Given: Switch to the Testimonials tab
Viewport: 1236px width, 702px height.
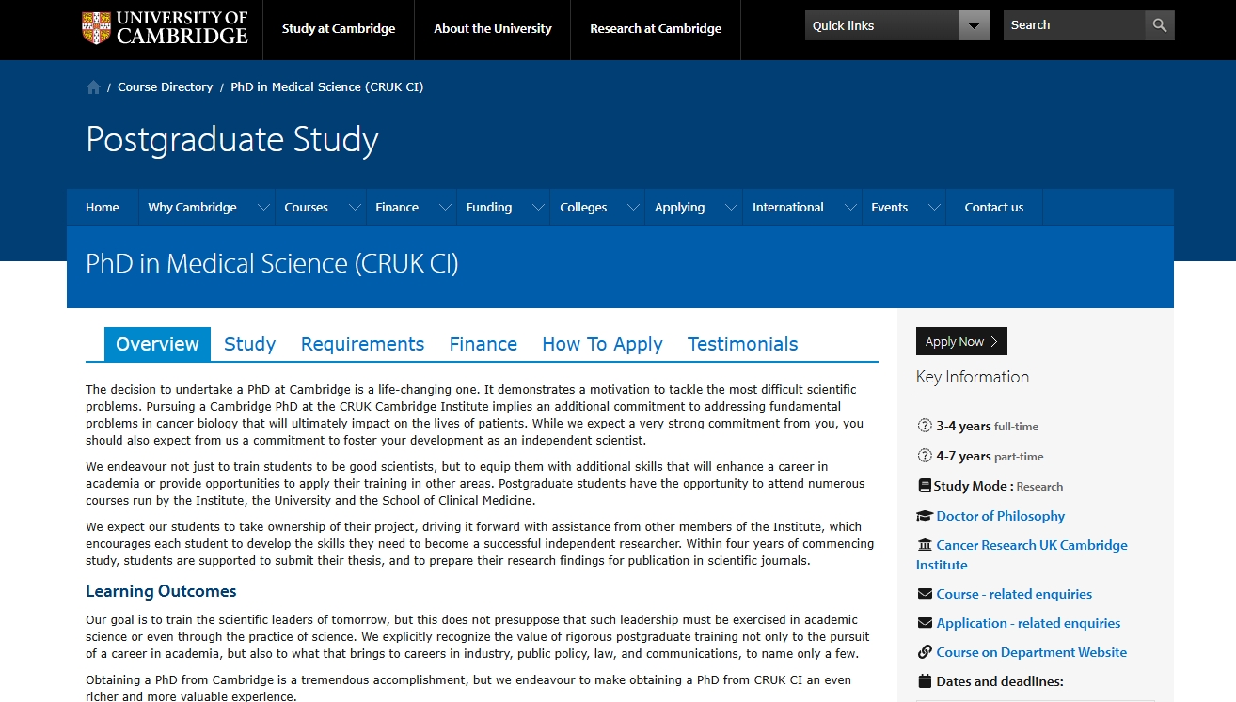Looking at the screenshot, I should pos(743,344).
